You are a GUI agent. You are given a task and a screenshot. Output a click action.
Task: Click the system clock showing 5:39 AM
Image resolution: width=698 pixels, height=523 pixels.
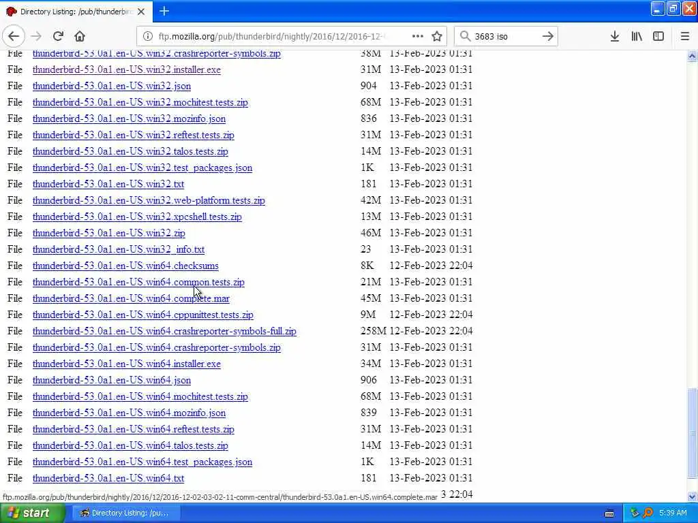click(673, 513)
